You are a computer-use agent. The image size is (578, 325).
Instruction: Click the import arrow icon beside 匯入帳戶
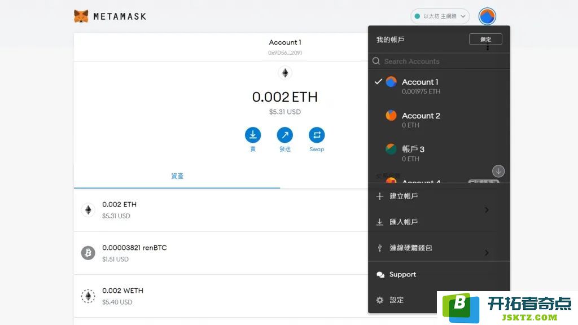[380, 222]
